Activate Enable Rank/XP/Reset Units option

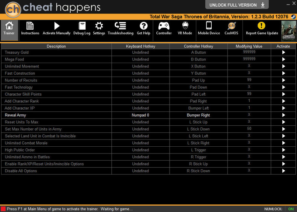point(283,164)
